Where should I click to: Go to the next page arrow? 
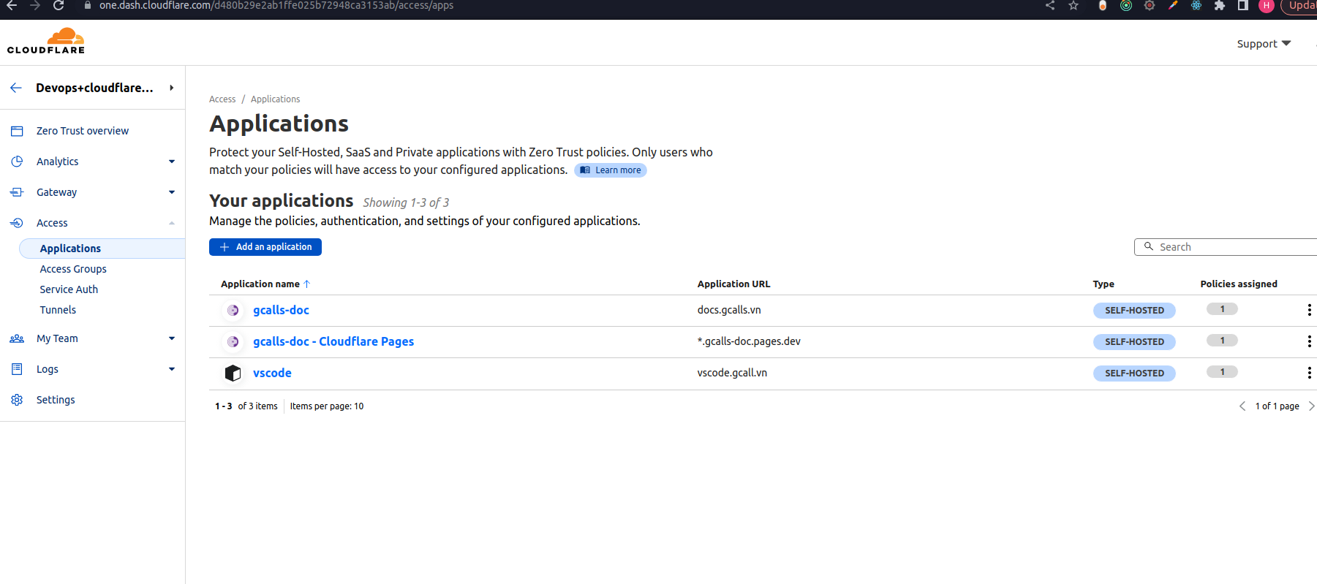click(x=1311, y=406)
